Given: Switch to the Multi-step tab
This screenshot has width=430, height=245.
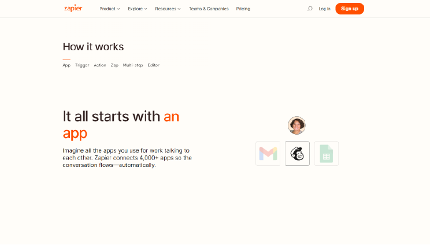Looking at the screenshot, I should (133, 65).
